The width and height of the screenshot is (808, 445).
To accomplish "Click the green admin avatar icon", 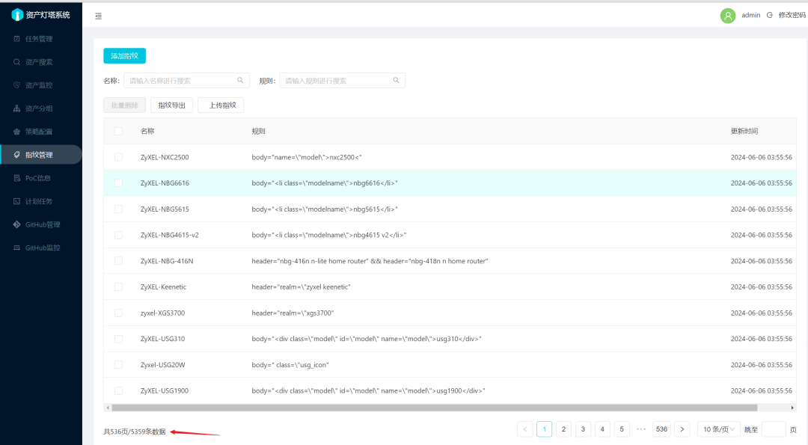I will click(x=727, y=16).
